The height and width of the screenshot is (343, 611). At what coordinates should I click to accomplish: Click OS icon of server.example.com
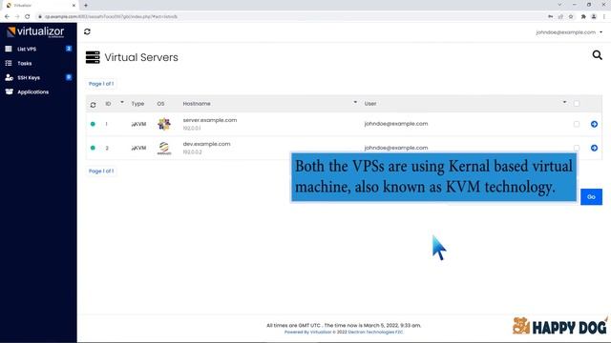164,124
